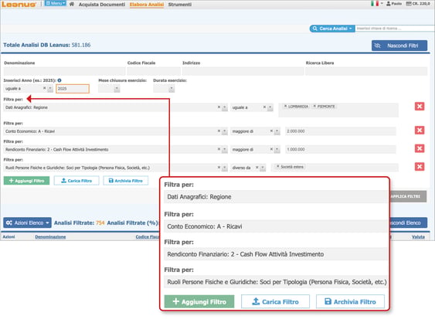Click the green Aggiungi Filtro button
Image resolution: width=435 pixels, height=319 pixels.
click(26, 181)
